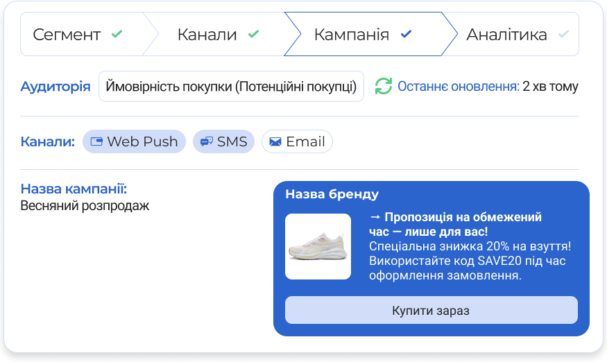Viewport: 607px width, 362px height.
Task: Switch to the Канали step
Action: click(207, 34)
